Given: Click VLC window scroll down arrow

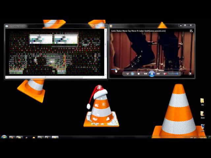Looking at the screenshot, I should coord(105,74).
